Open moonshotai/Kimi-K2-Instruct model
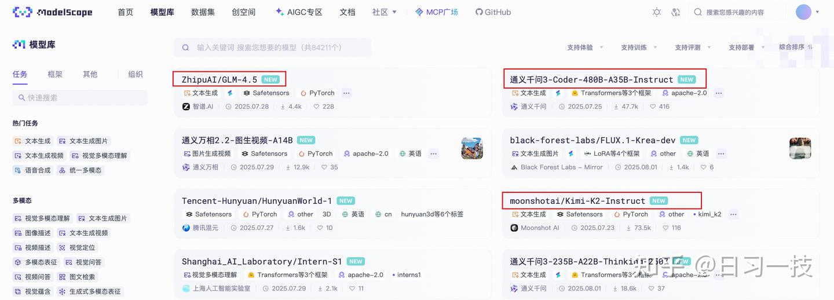 tap(577, 201)
